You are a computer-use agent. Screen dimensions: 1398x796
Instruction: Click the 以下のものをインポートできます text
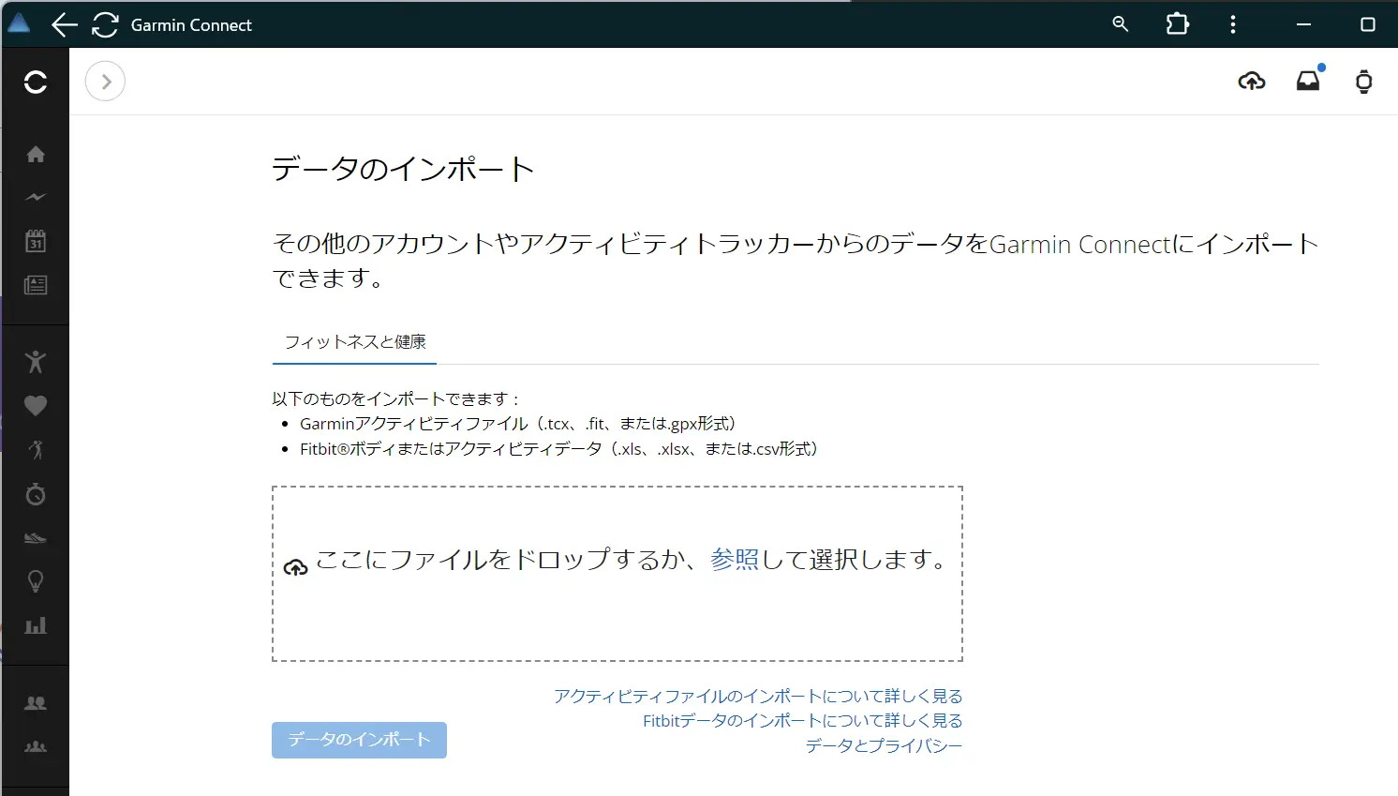click(396, 399)
